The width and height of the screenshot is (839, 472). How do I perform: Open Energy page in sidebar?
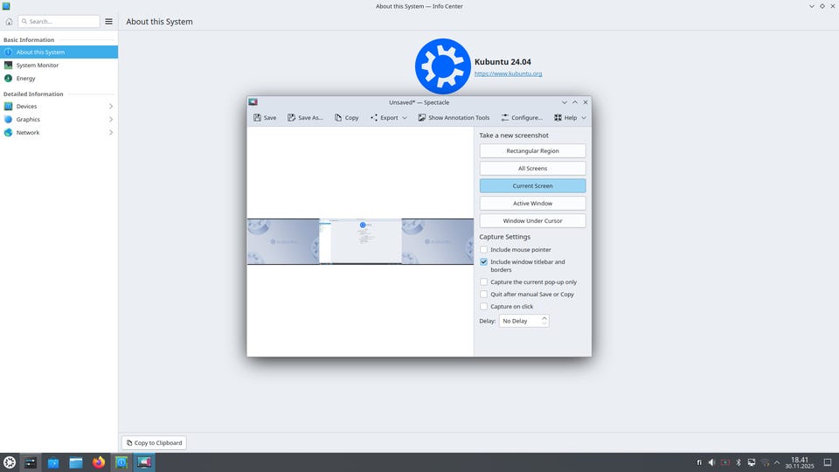coord(59,78)
